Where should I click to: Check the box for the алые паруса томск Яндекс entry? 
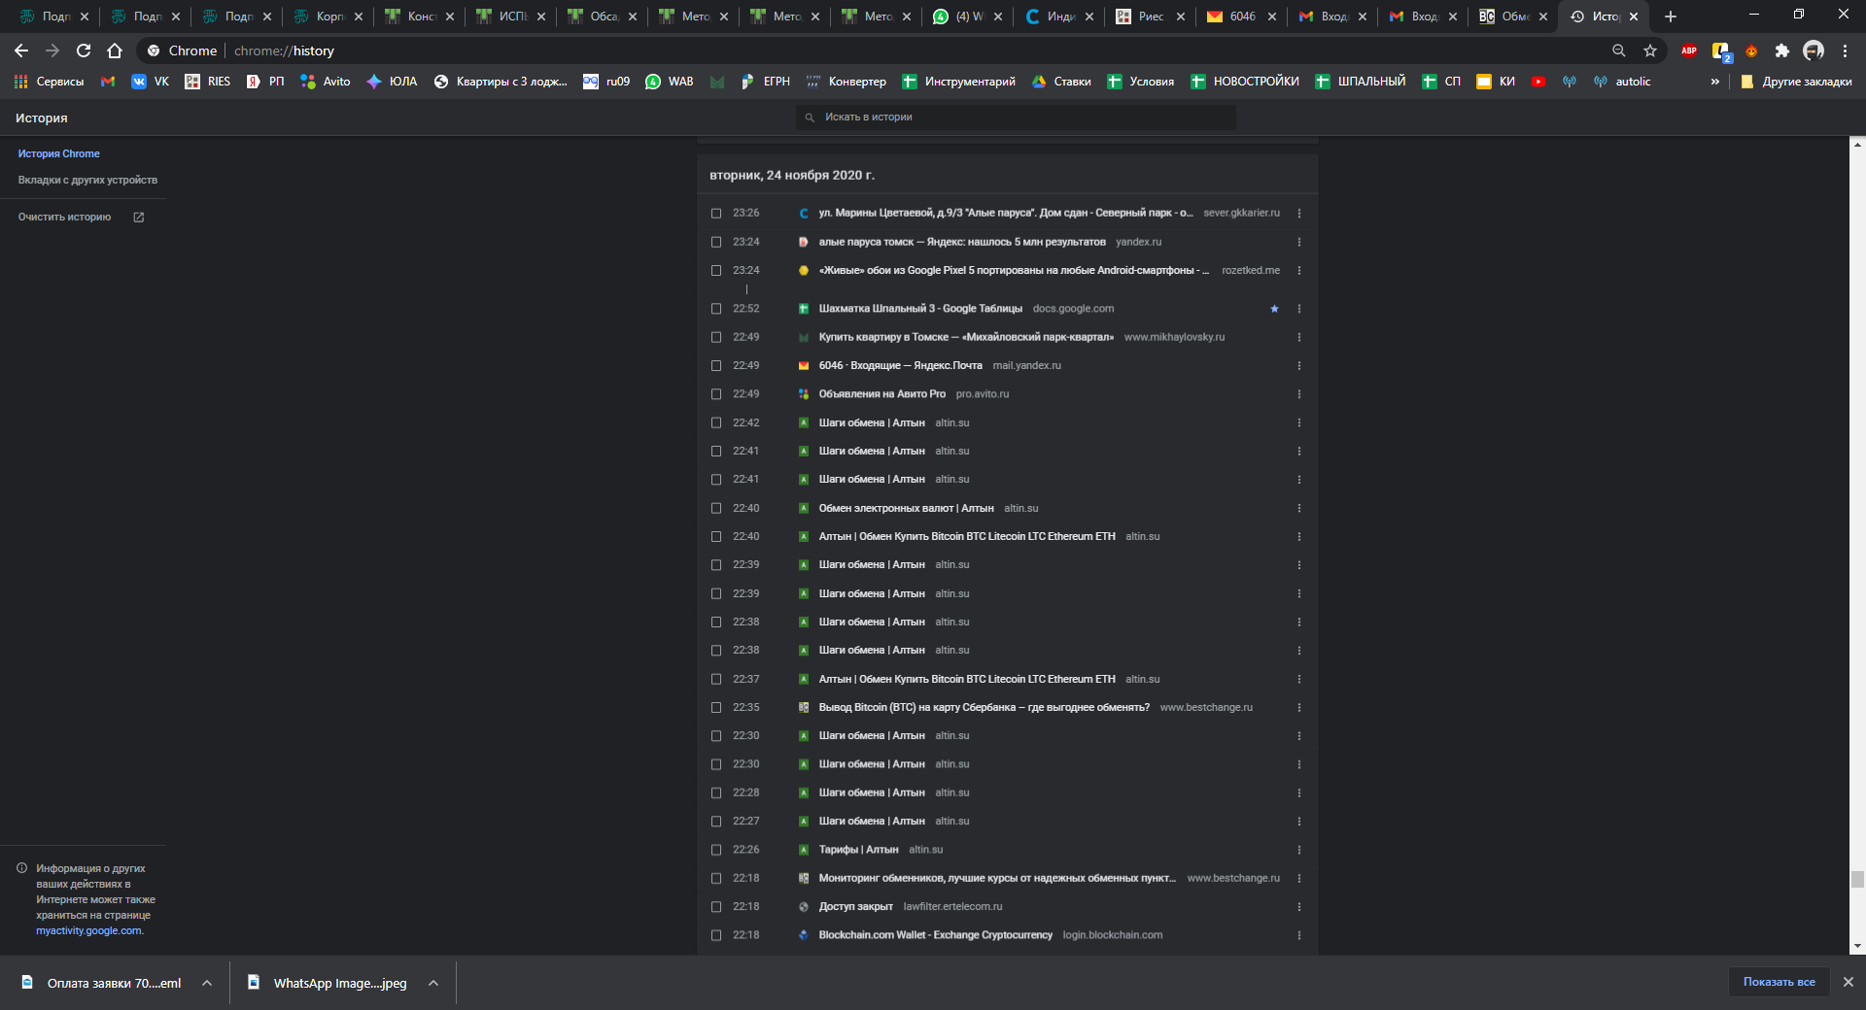tap(716, 242)
